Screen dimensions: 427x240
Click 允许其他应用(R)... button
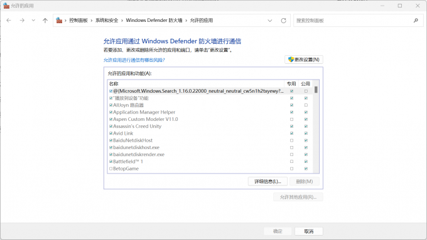298,197
